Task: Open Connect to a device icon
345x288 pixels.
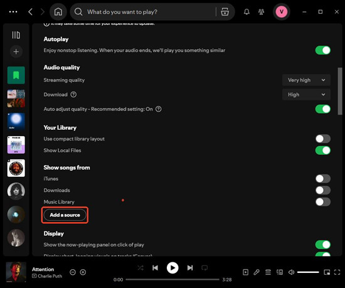Action: 280,272
